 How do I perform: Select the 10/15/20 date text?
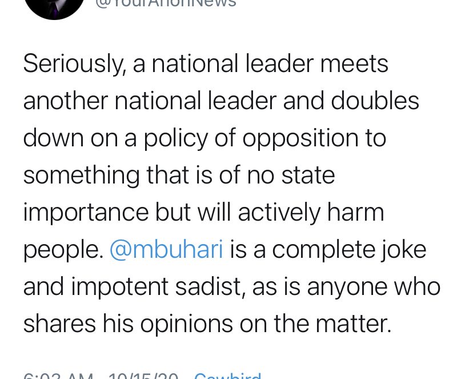(x=143, y=376)
